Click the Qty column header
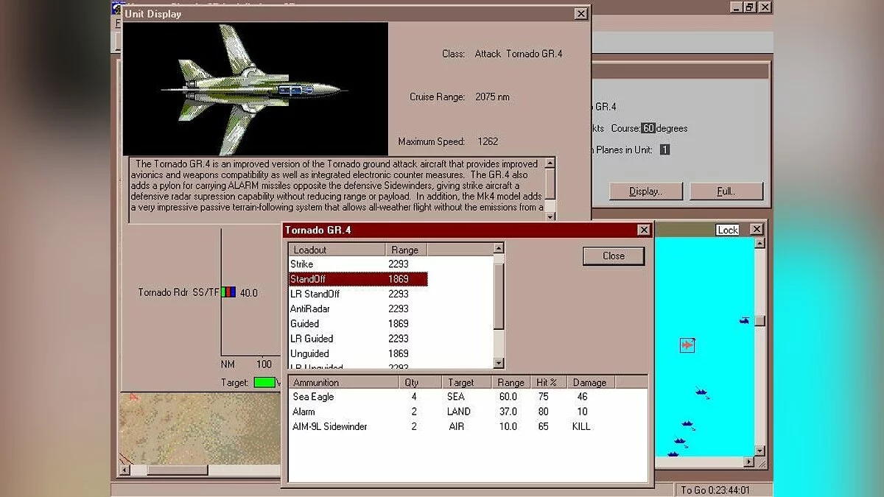This screenshot has height=497, width=884. [421, 382]
